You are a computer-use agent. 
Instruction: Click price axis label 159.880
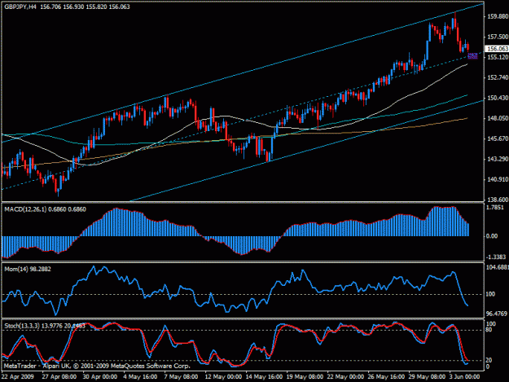coord(498,16)
